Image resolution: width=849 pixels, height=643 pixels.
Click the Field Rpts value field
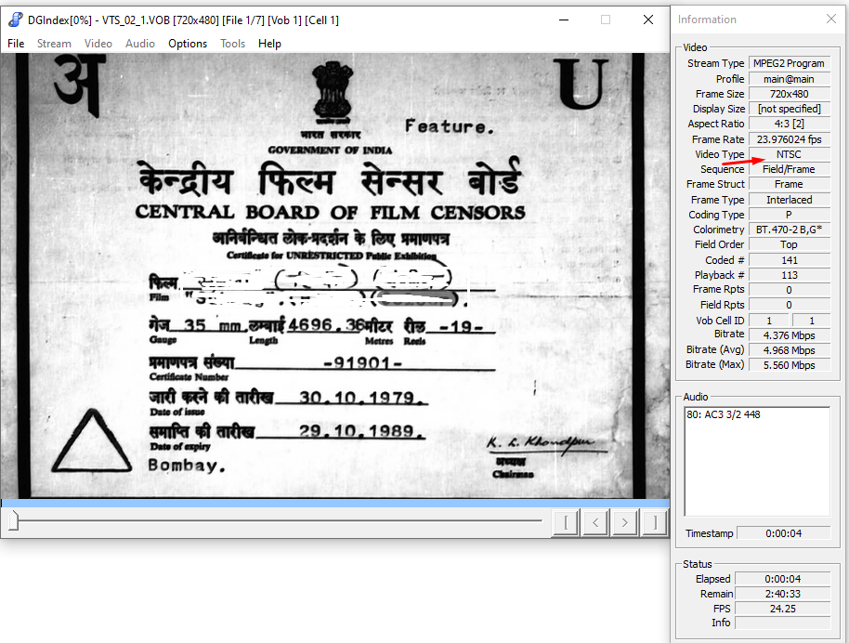789,305
